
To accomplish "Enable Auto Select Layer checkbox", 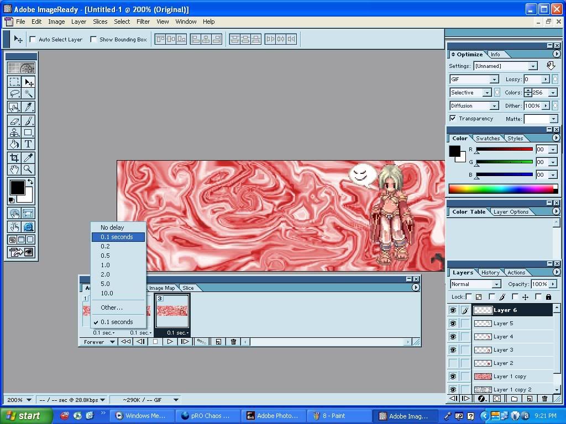I will pos(33,39).
